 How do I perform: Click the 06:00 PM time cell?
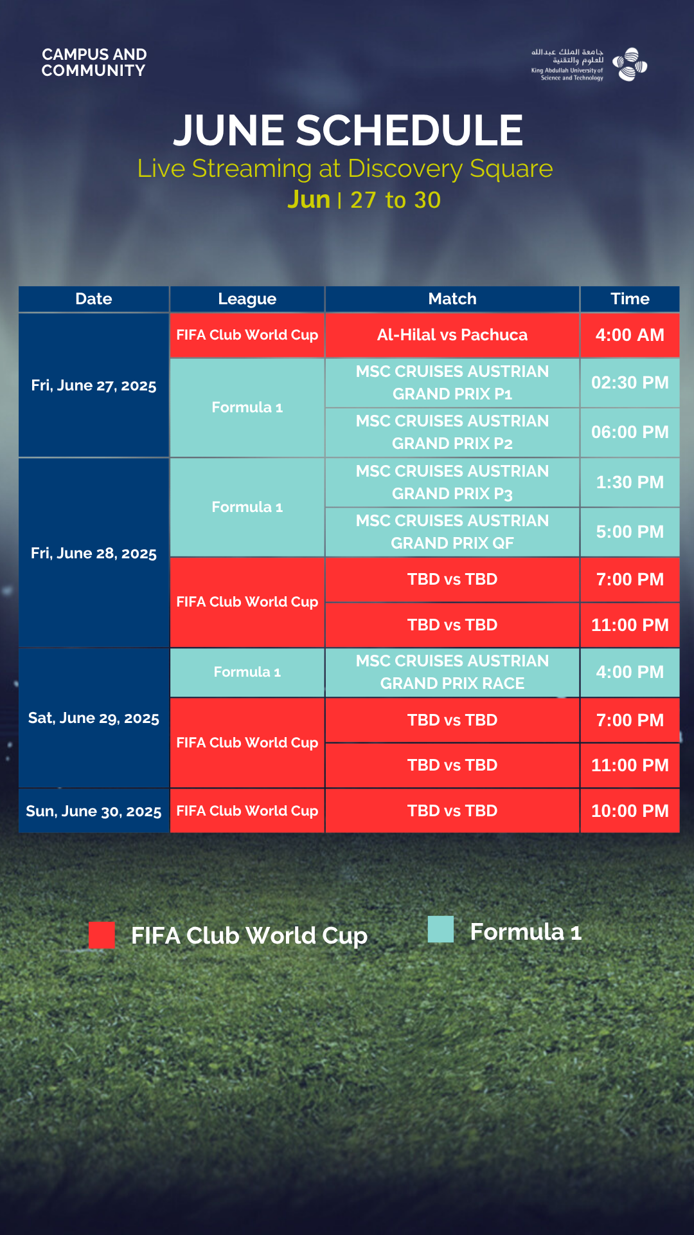point(630,432)
